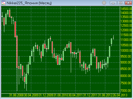The image size is (133, 99).
Task: Click the 11000.00 price axis label
Action: pos(126,40)
